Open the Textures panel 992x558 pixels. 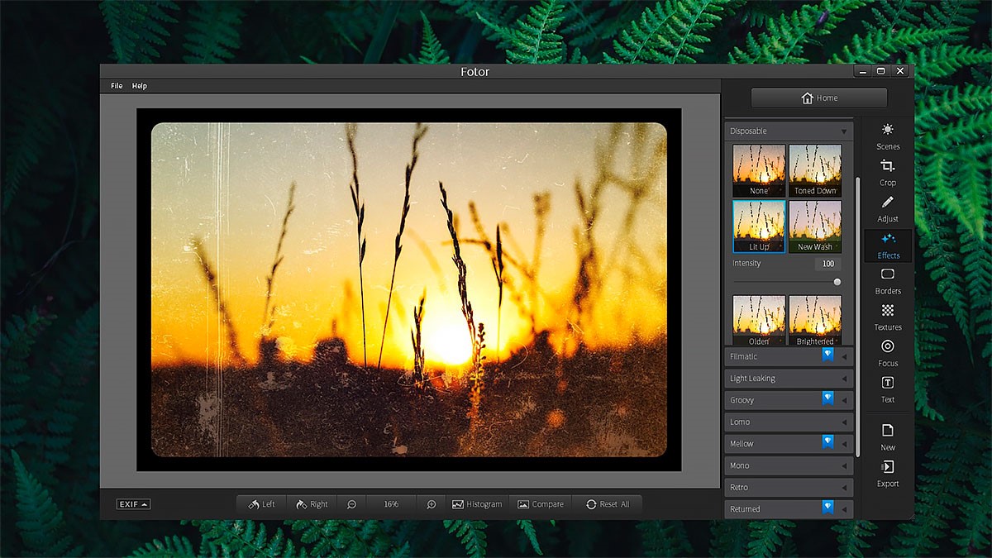click(887, 317)
